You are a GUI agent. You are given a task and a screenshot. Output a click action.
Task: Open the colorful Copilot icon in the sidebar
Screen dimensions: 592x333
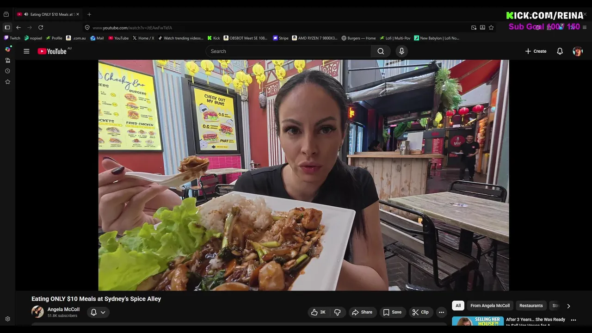8,49
